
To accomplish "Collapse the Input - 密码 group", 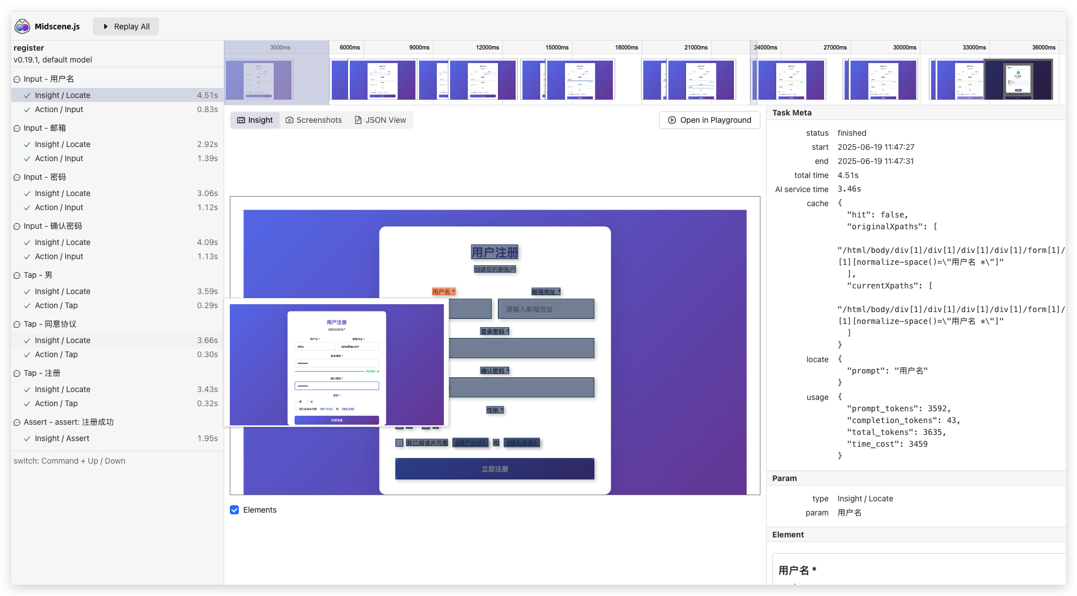I will (x=17, y=177).
